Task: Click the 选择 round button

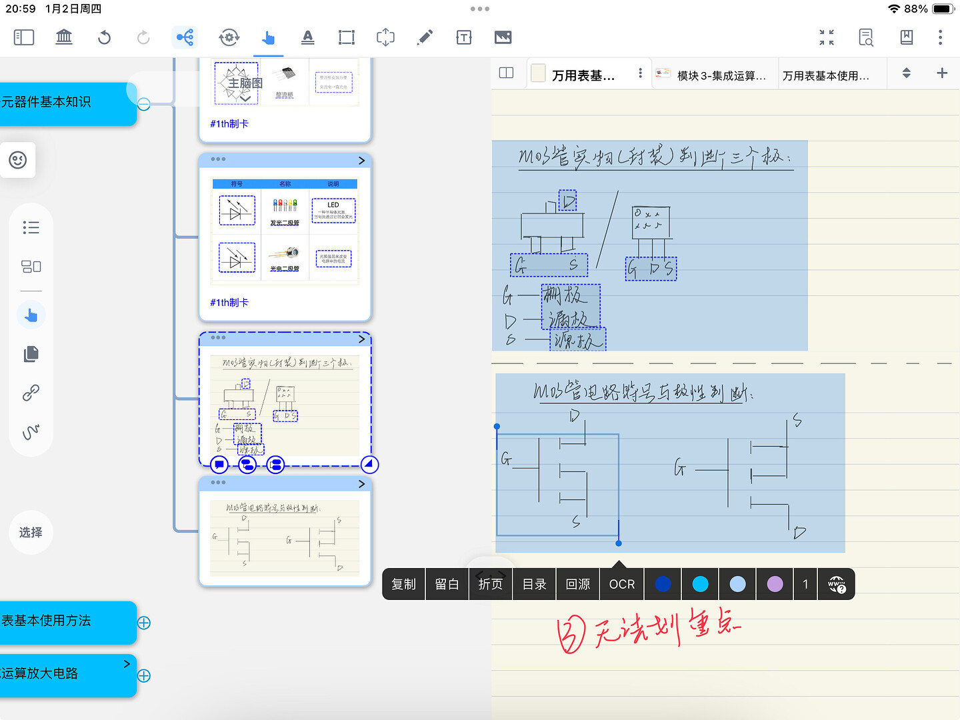Action: click(31, 532)
